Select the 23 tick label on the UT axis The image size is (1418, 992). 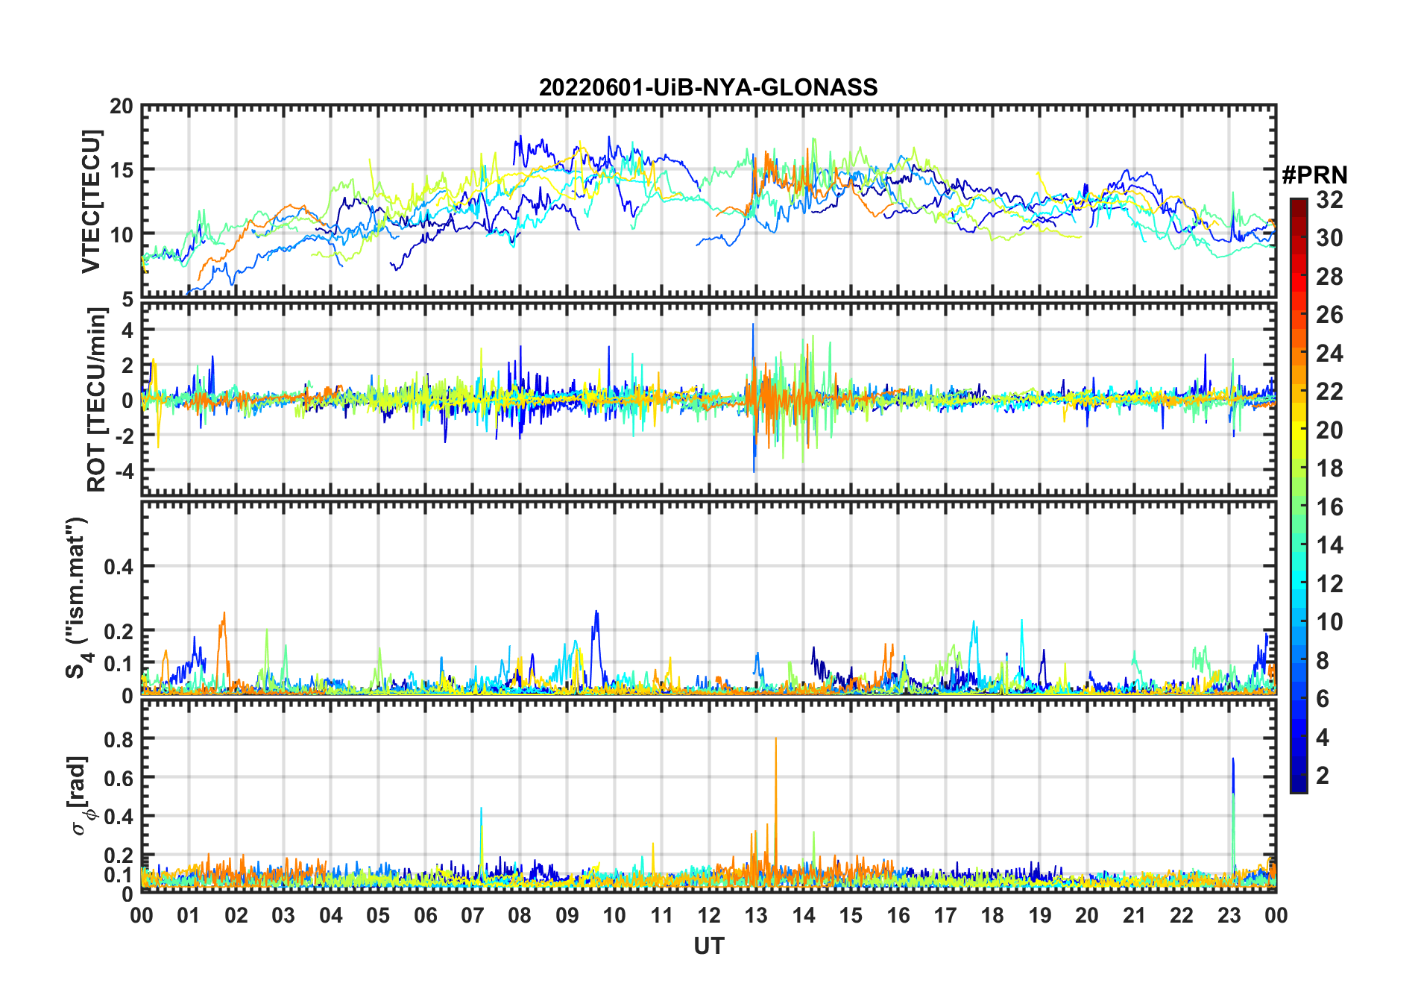point(1229,915)
